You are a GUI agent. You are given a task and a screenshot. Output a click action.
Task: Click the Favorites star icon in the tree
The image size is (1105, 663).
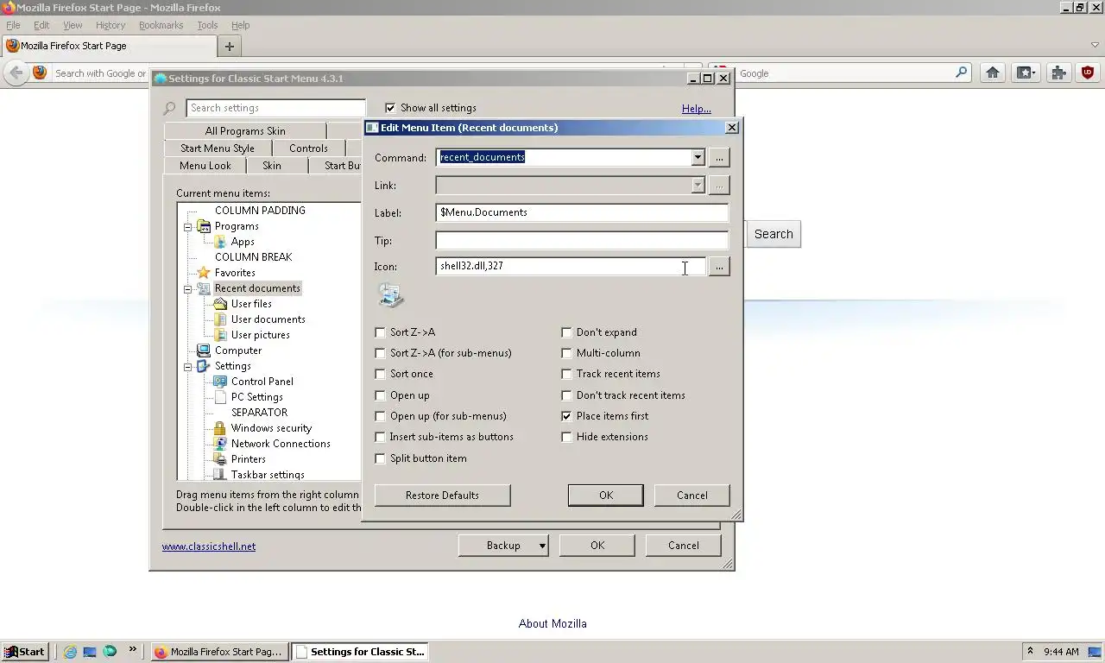204,273
